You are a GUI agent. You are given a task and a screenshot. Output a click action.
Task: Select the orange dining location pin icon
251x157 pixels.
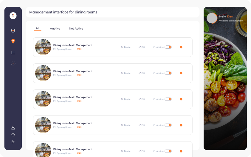tap(13, 41)
